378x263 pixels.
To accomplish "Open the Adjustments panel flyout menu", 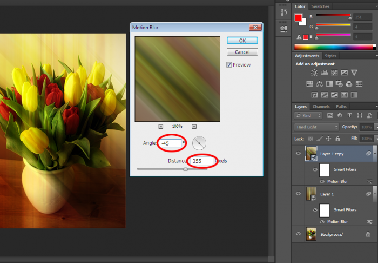I will tap(376, 56).
